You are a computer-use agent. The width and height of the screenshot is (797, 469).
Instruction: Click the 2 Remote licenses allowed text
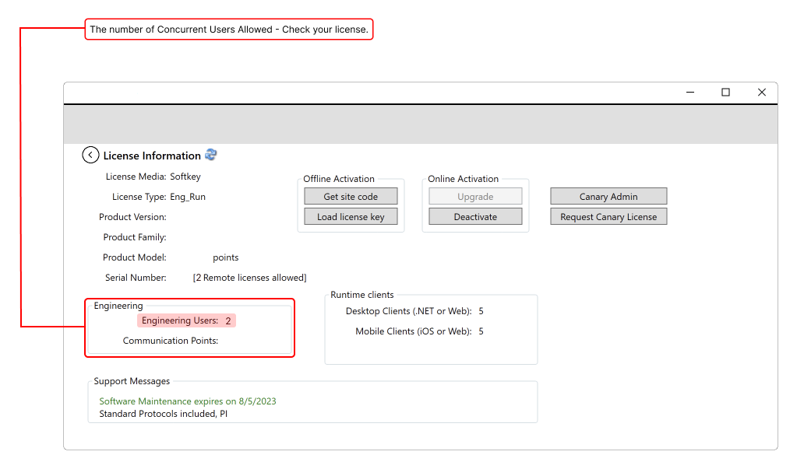click(x=249, y=278)
